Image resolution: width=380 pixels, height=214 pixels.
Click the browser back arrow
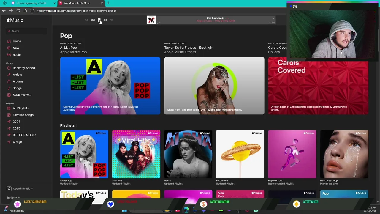[4, 11]
